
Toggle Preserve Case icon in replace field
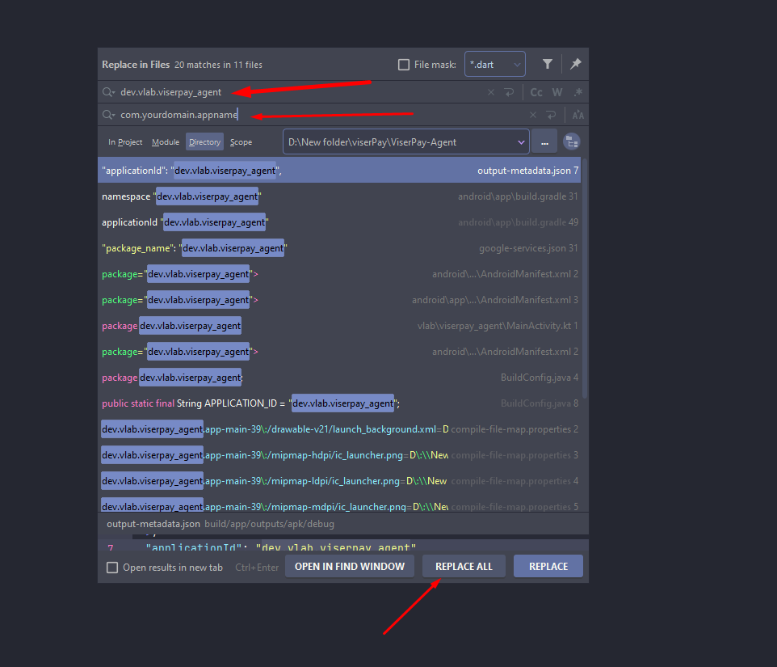coord(577,115)
